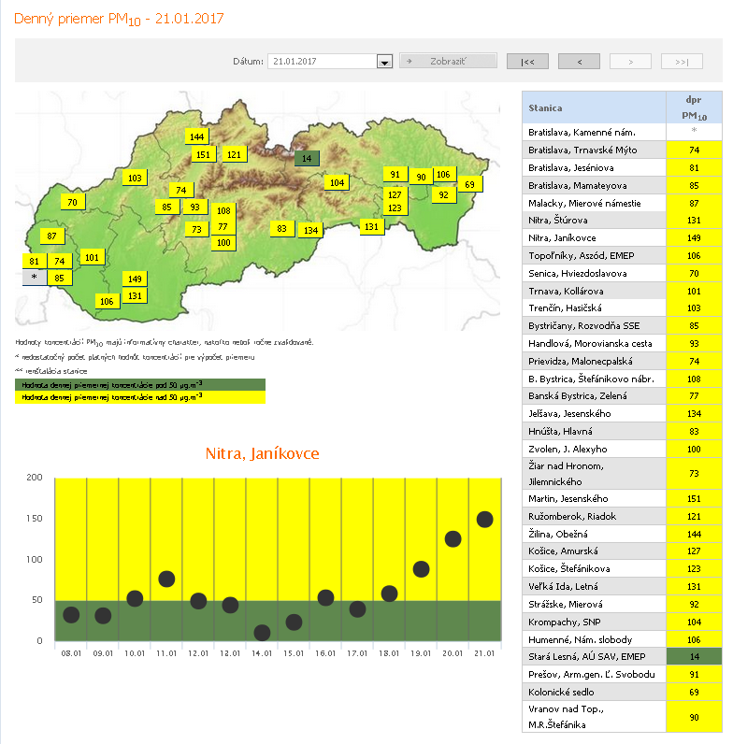Screen dimensions: 733x744
Task: Click the next day > button
Action: tap(630, 62)
